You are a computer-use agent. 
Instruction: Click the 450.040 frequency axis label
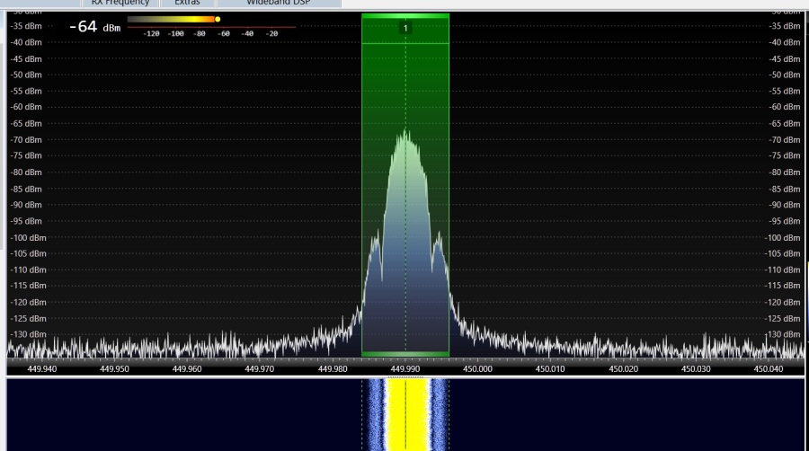tap(769, 369)
